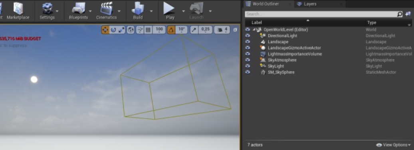Click the Cinematics clapperboard icon
This screenshot has height=150, width=414.
point(107,8)
